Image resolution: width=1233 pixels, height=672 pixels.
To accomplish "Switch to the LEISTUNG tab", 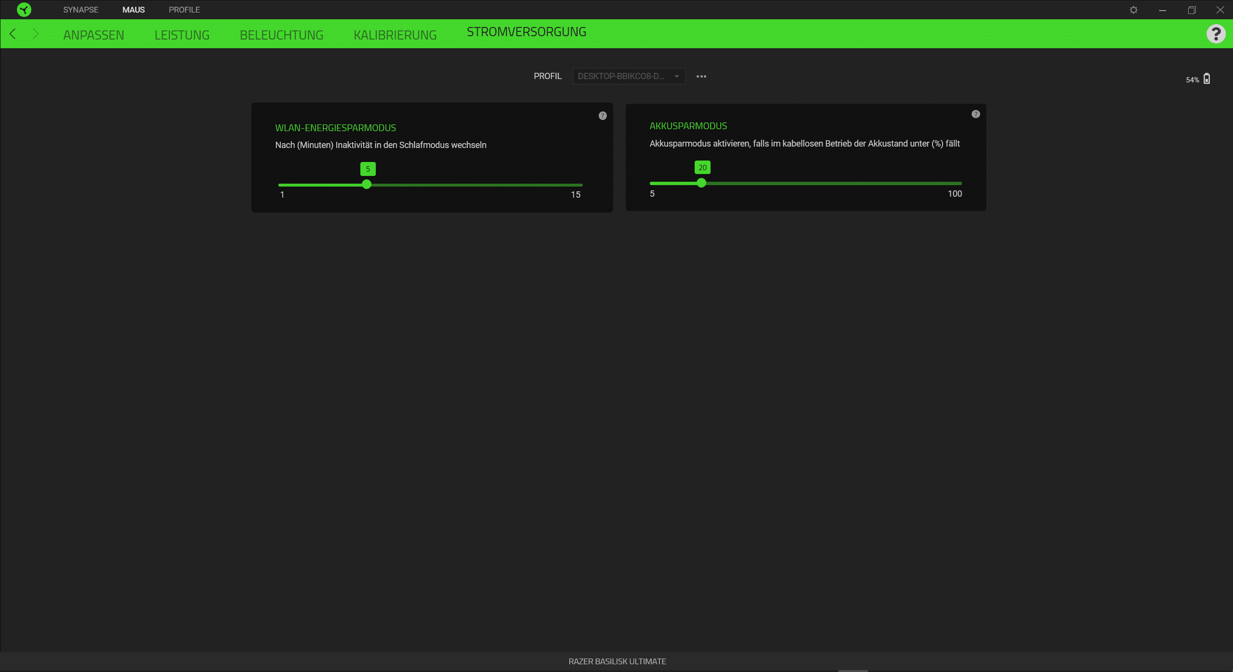I will (x=182, y=35).
